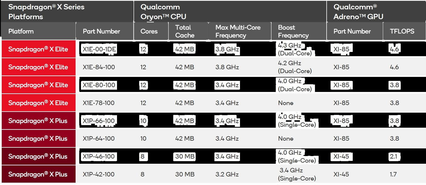Click the 1.7 TFLOPS value

(x=393, y=175)
